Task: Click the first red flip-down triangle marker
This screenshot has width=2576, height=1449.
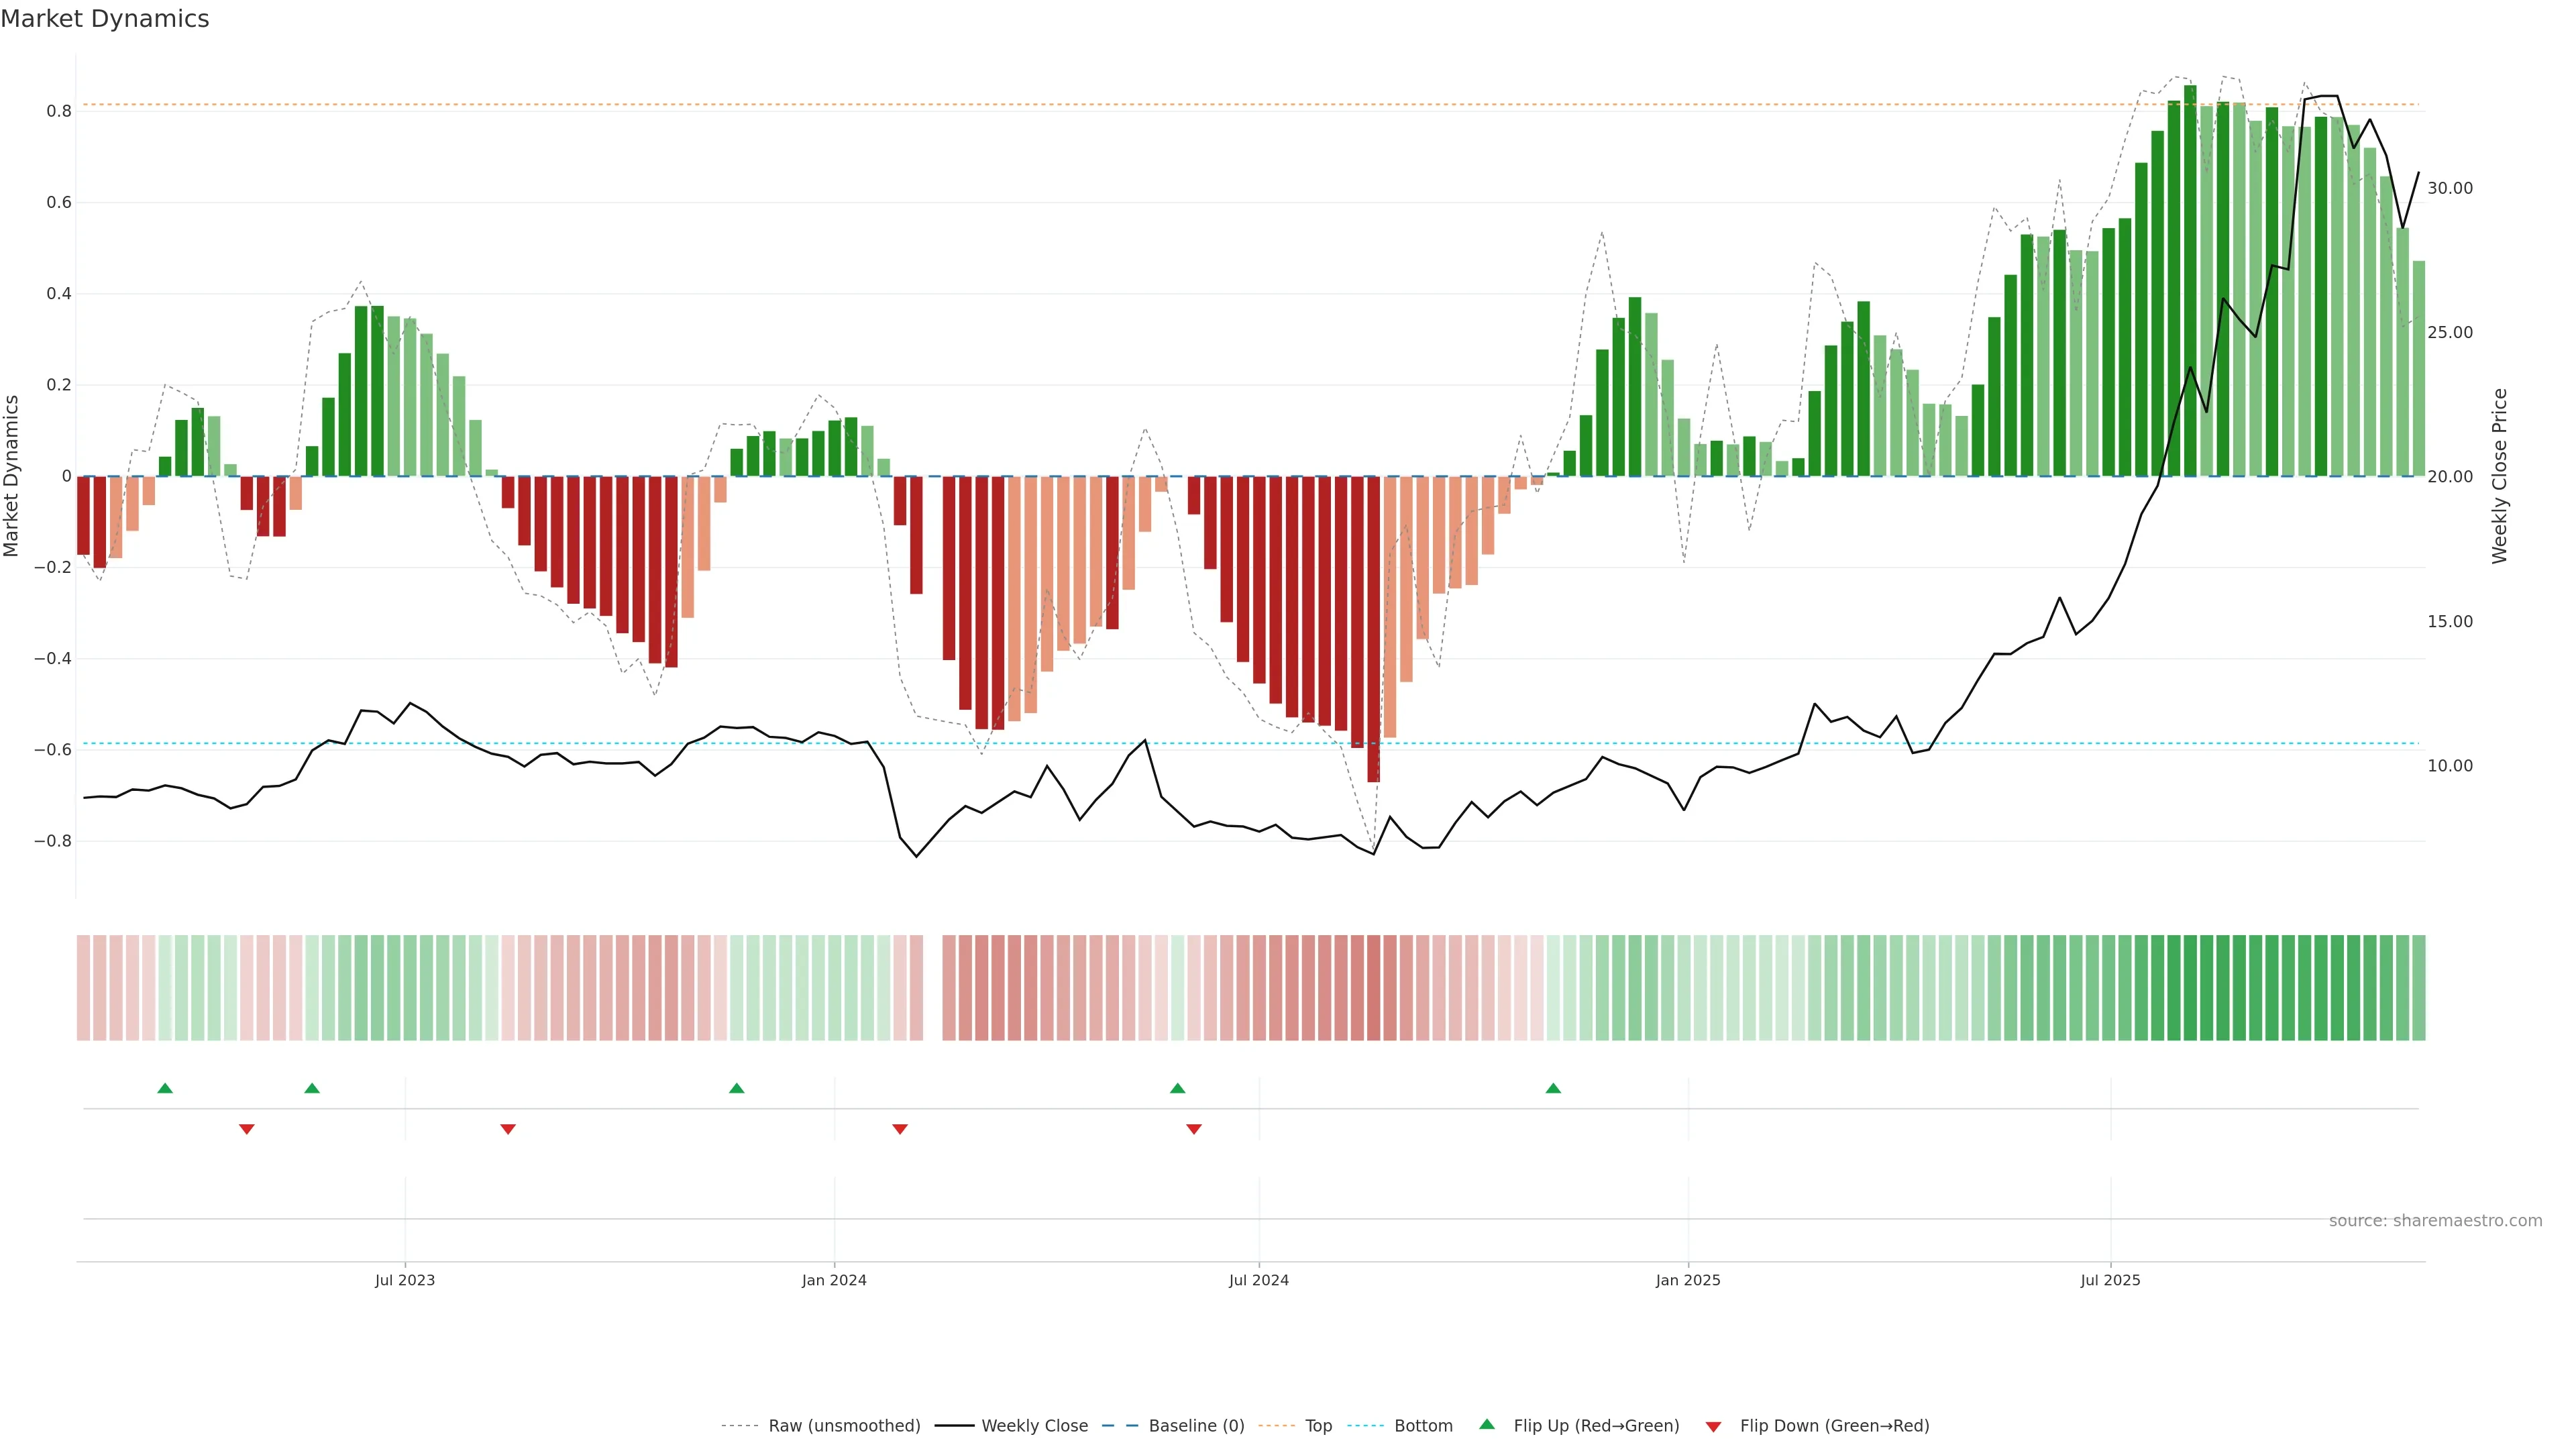Action: coord(247,1129)
